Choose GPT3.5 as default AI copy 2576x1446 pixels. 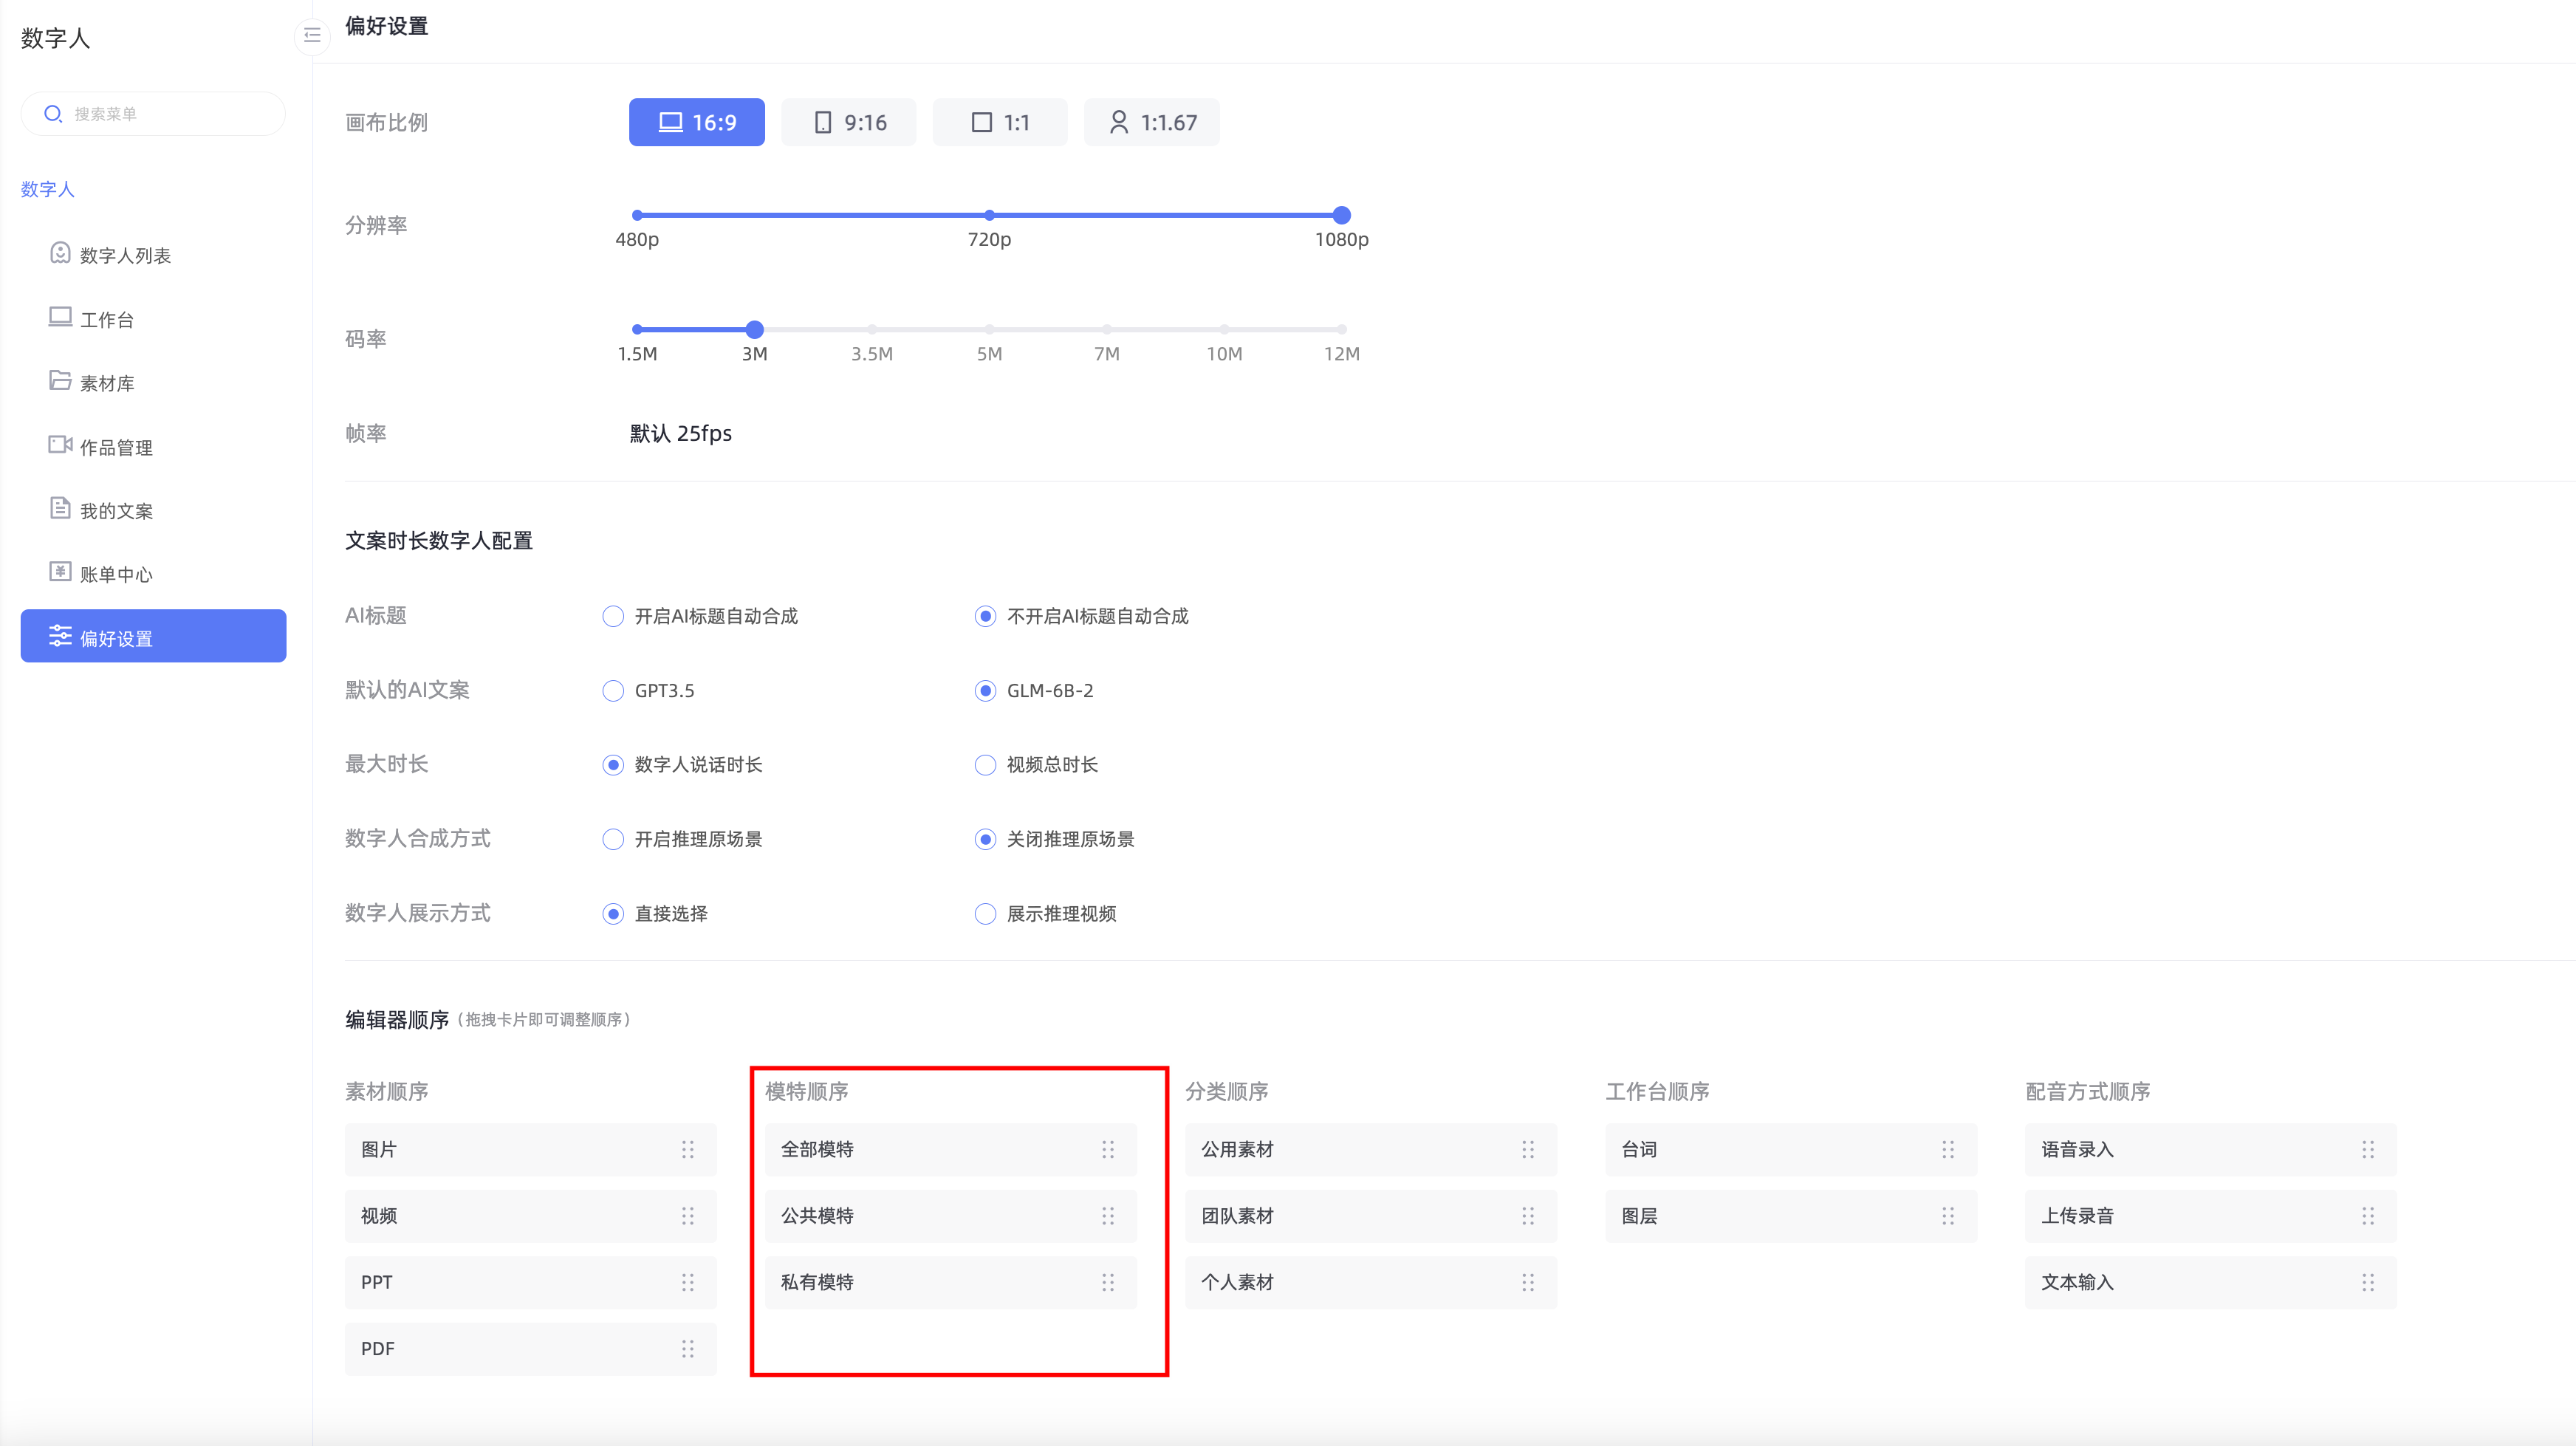[613, 691]
